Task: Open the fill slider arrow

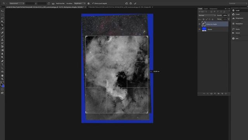Action: (229, 19)
